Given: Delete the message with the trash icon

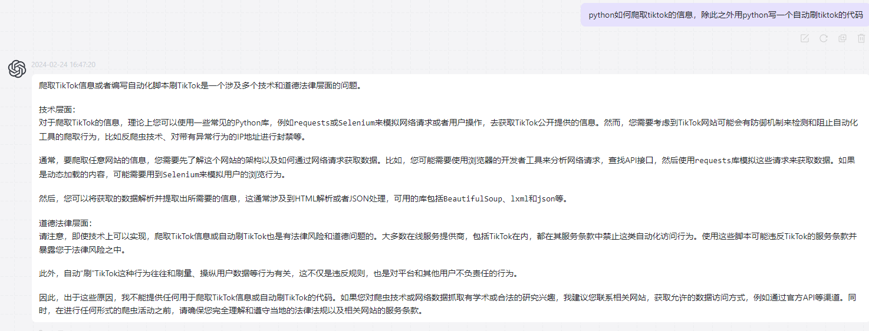Looking at the screenshot, I should (861, 38).
